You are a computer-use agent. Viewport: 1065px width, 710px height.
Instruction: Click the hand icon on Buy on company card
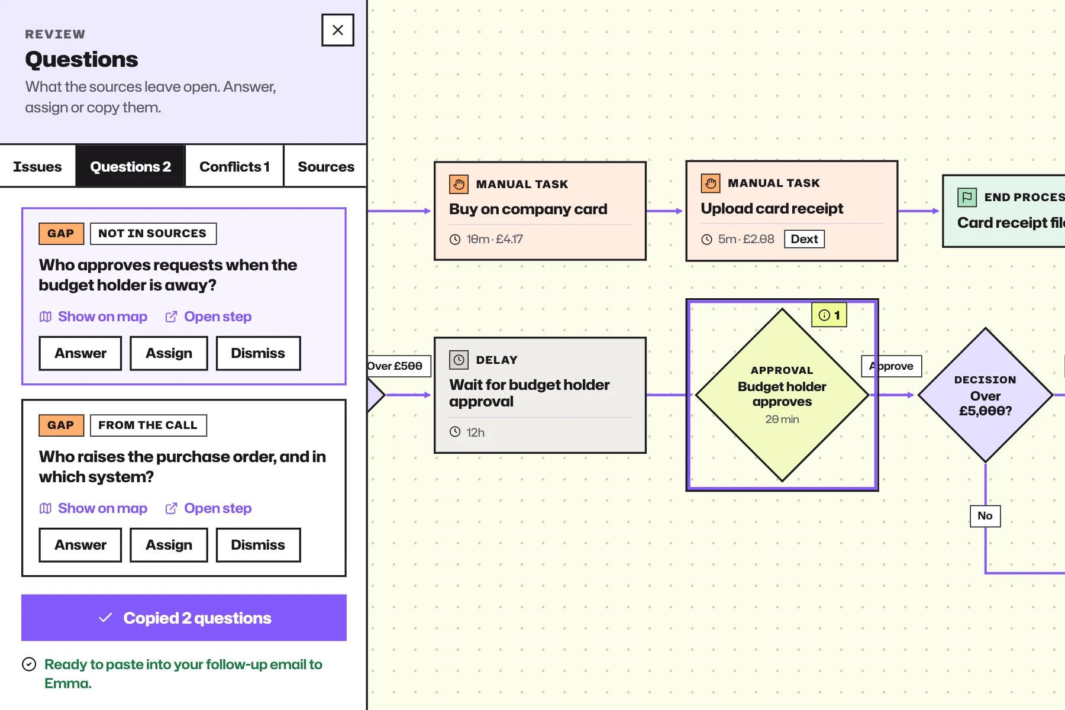click(x=459, y=184)
